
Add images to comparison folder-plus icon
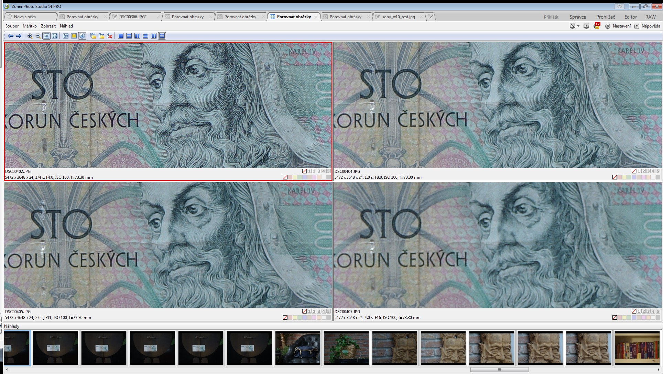click(x=93, y=36)
